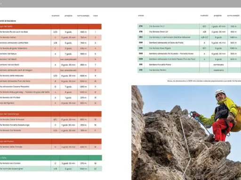
Task: Select the Via ferrata Vallon row
Action: point(51,37)
